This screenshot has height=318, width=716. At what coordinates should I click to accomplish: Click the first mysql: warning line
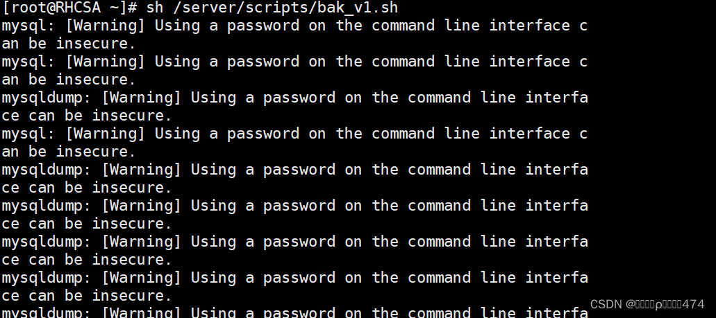coord(294,26)
